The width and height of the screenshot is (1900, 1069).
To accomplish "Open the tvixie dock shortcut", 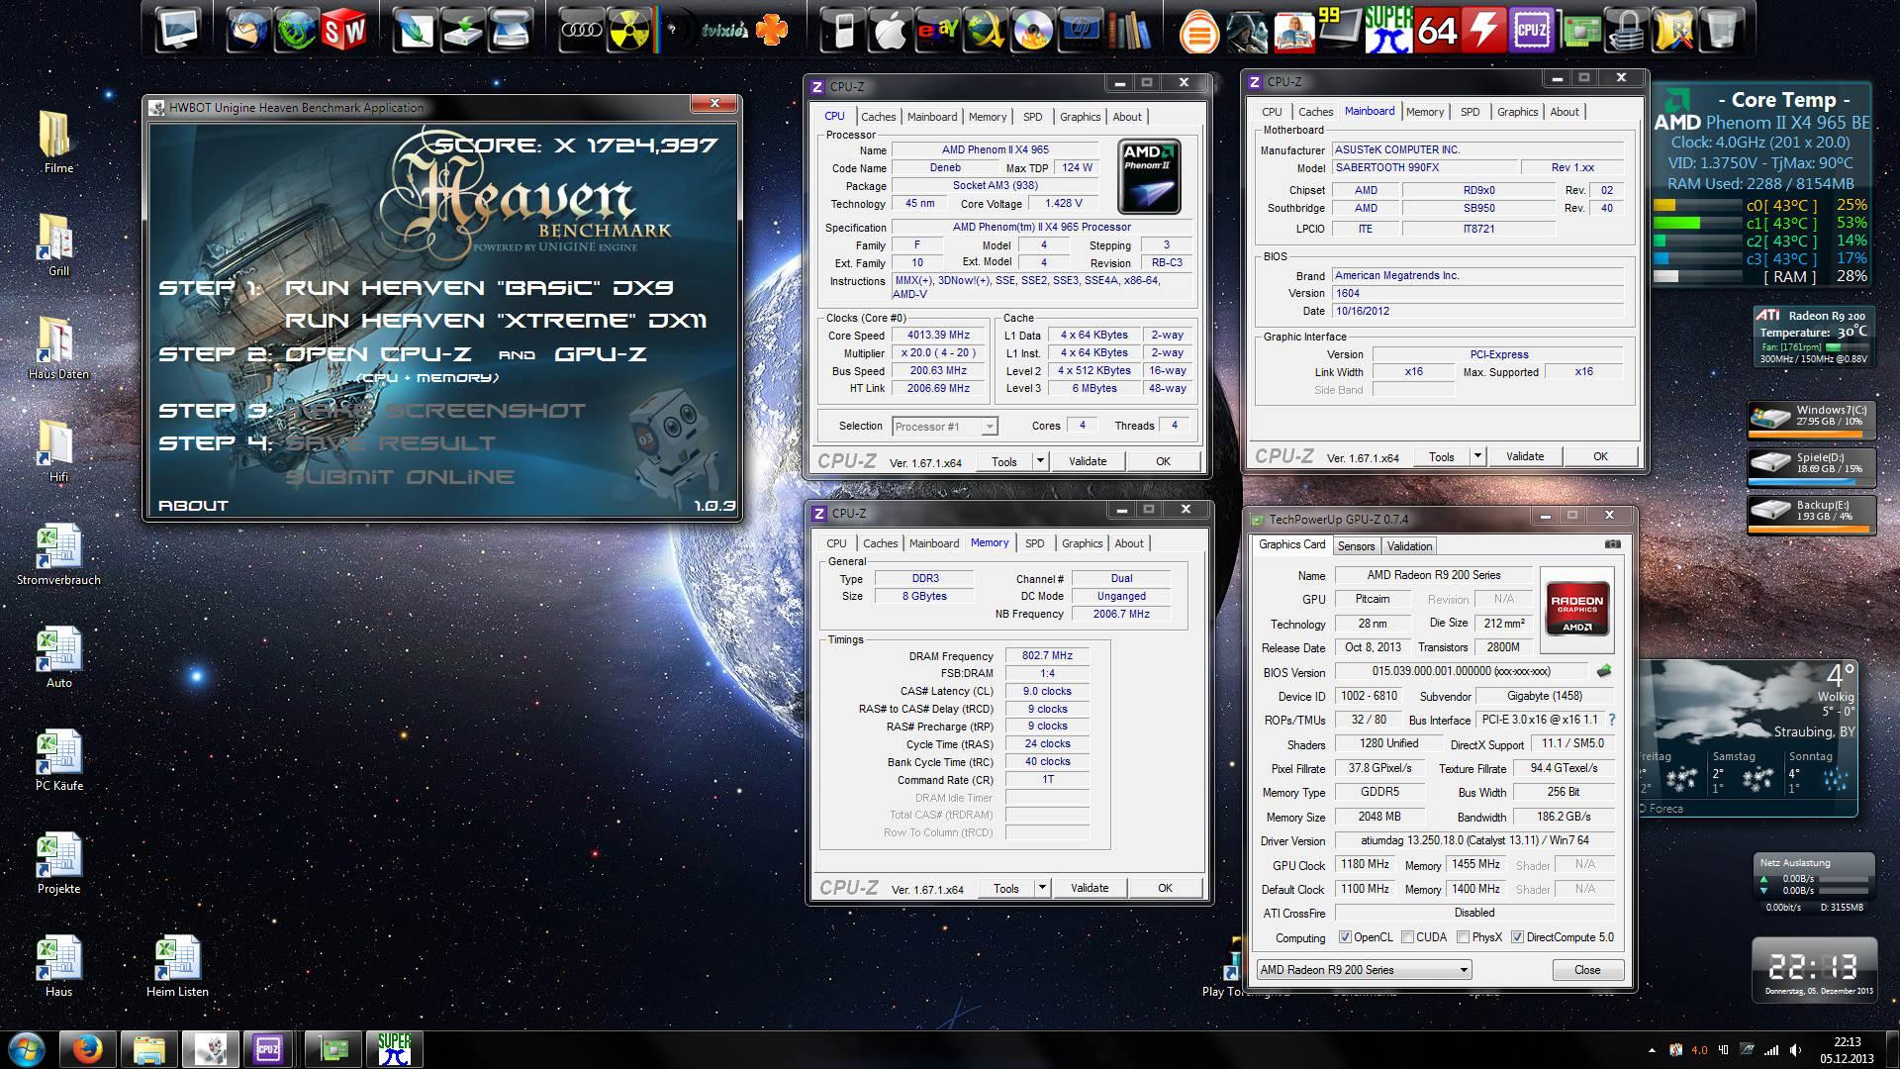I will tap(723, 31).
